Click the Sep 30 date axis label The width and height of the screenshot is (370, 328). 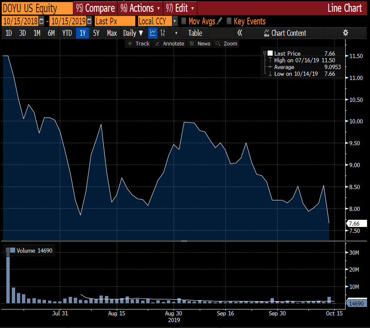click(277, 313)
